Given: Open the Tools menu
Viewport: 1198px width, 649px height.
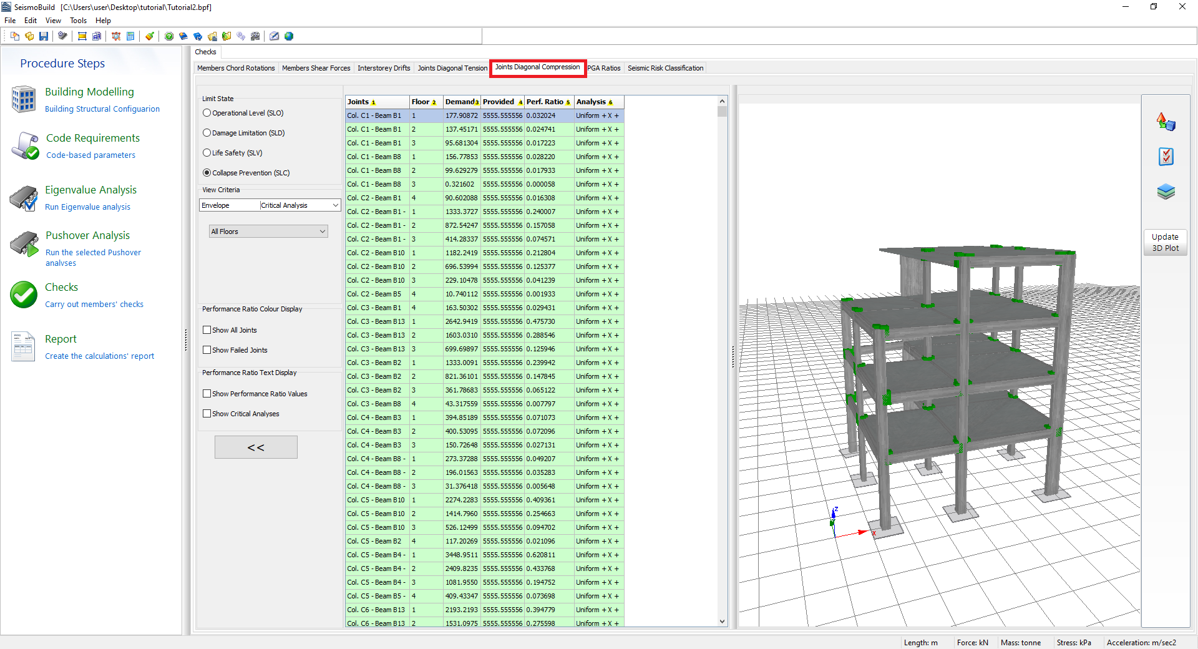Looking at the screenshot, I should (x=78, y=21).
